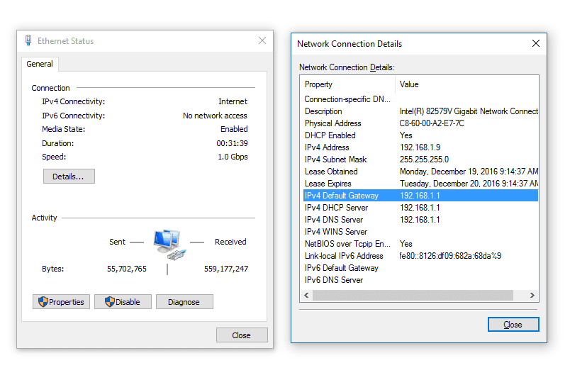Disable the Ethernet adapter
This screenshot has height=380, width=570.
(123, 302)
